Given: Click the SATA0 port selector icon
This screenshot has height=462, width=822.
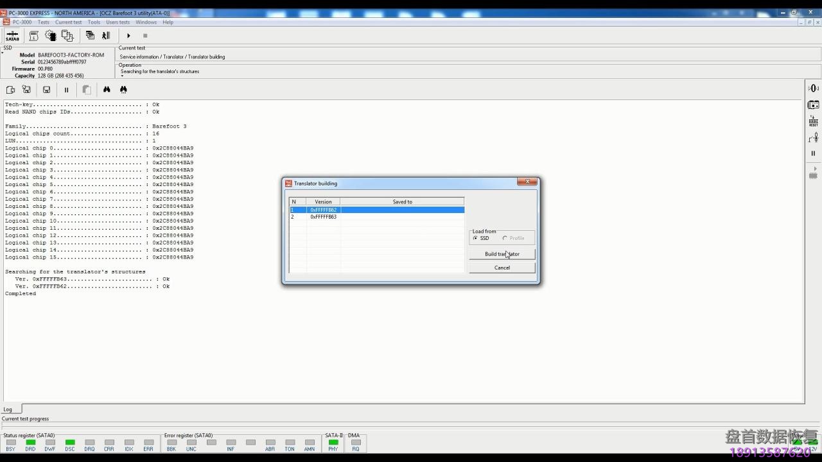Looking at the screenshot, I should (12, 36).
